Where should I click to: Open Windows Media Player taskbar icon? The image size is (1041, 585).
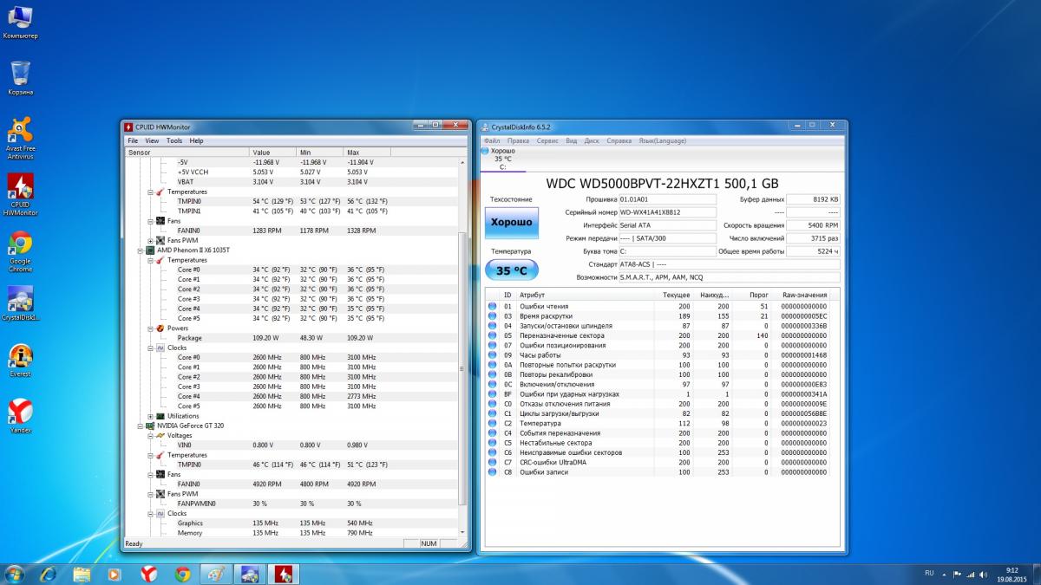[x=114, y=574]
